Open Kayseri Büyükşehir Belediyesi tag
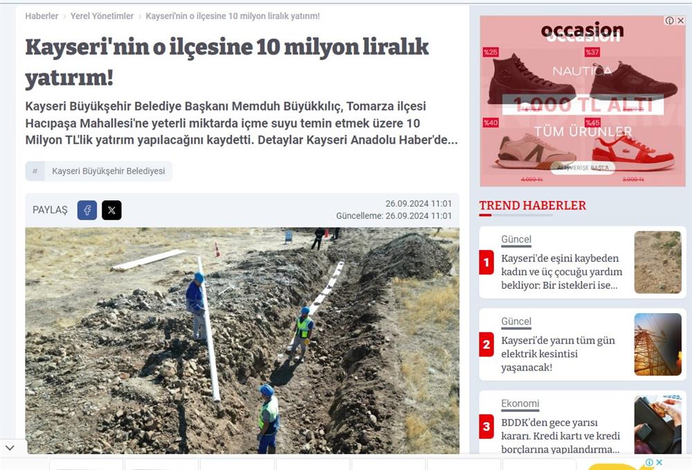Image resolution: width=692 pixels, height=470 pixels. [109, 171]
